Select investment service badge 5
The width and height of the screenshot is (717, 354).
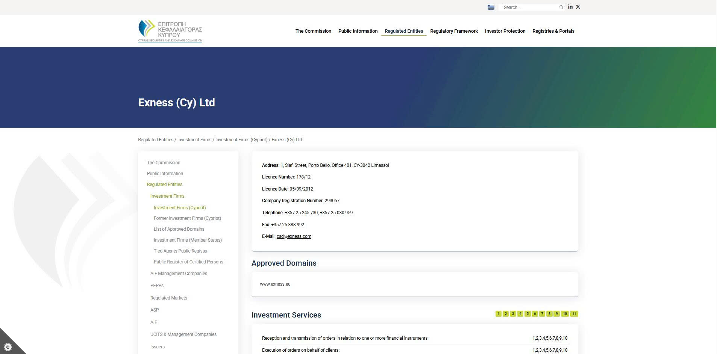coord(528,314)
